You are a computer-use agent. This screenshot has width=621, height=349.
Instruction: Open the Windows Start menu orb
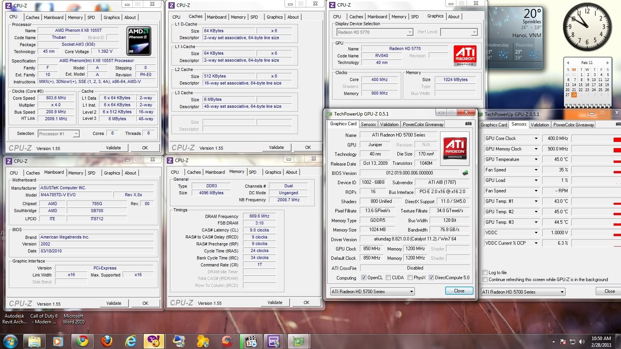pyautogui.click(x=10, y=341)
